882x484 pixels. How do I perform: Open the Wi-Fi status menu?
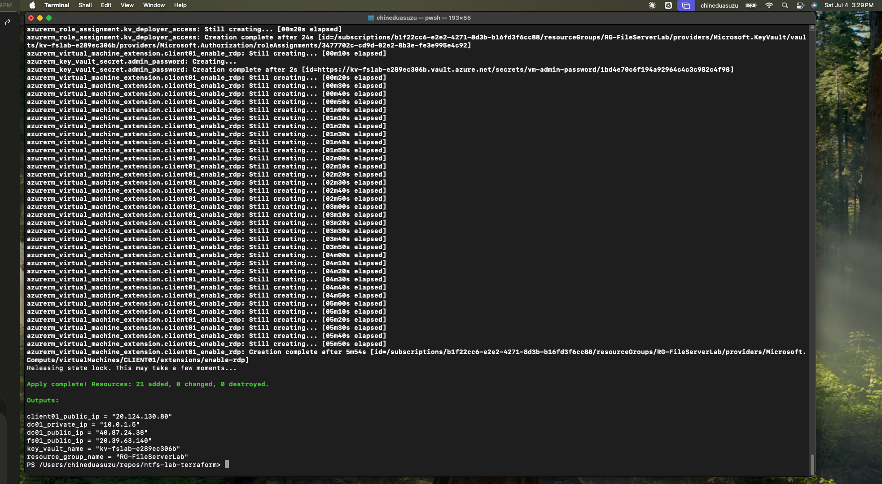click(x=769, y=5)
